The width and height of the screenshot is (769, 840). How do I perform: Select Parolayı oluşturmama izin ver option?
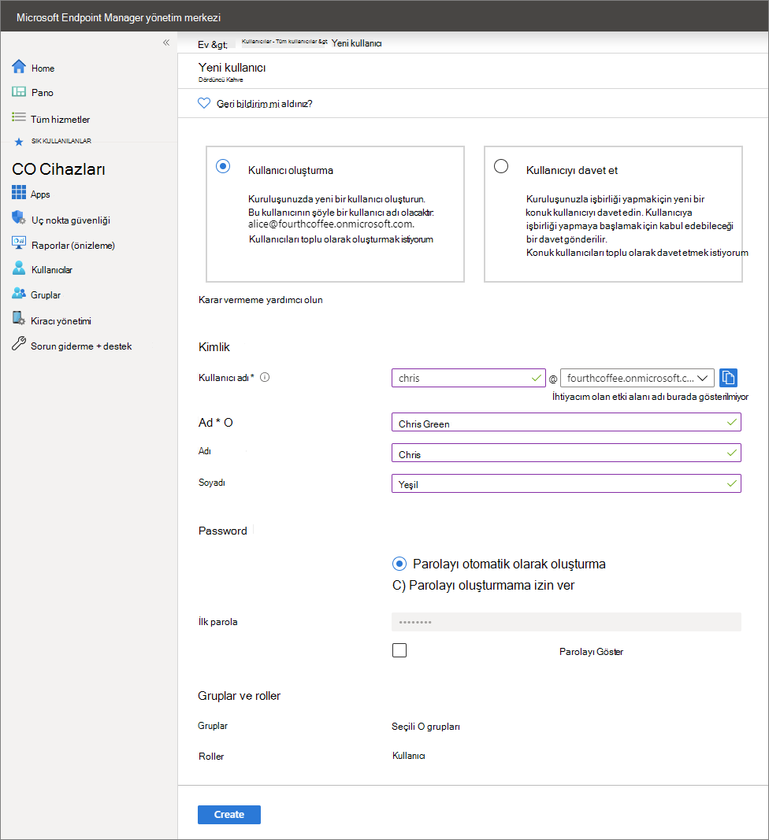tap(483, 585)
